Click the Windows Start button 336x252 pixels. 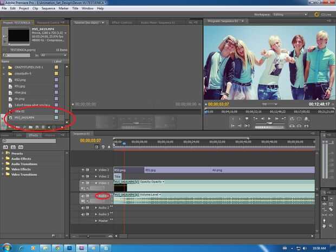tap(7, 248)
